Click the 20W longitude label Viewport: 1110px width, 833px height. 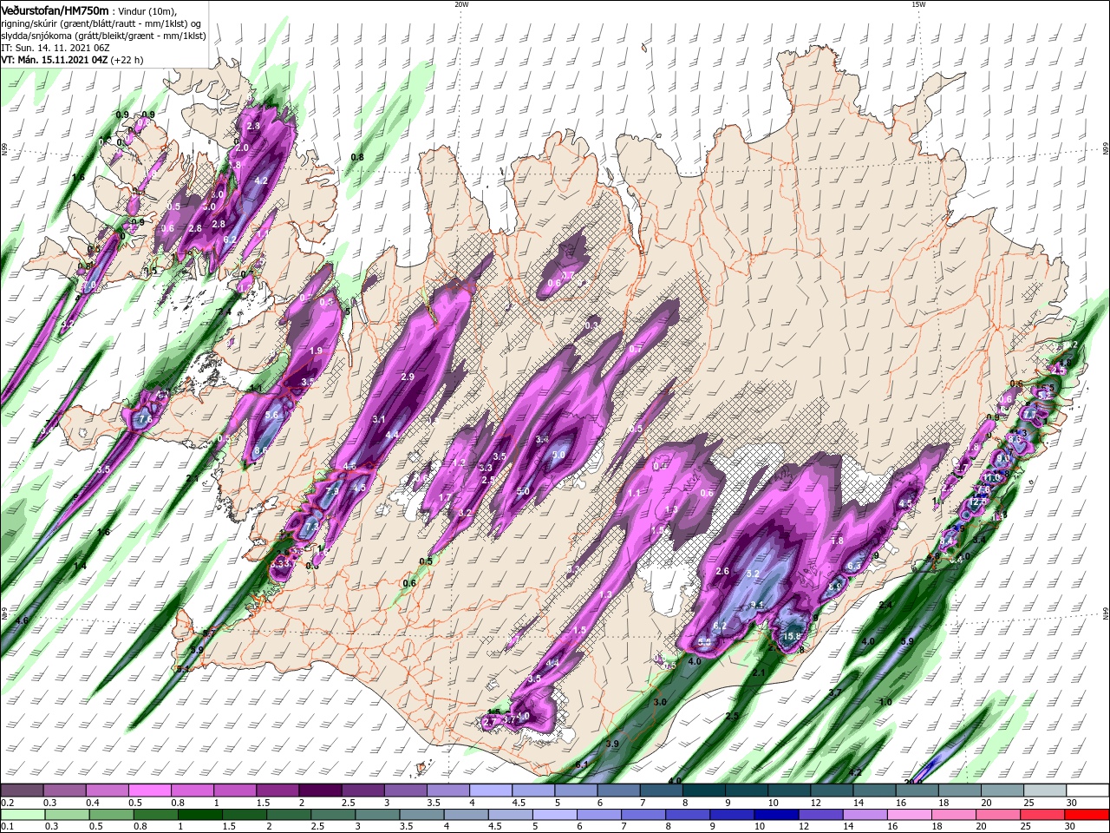461,4
